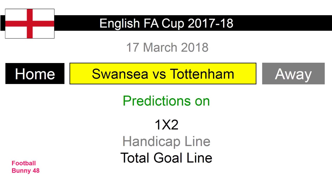Click the green Predictions on heading
This screenshot has height=186, width=332.
[166, 100]
